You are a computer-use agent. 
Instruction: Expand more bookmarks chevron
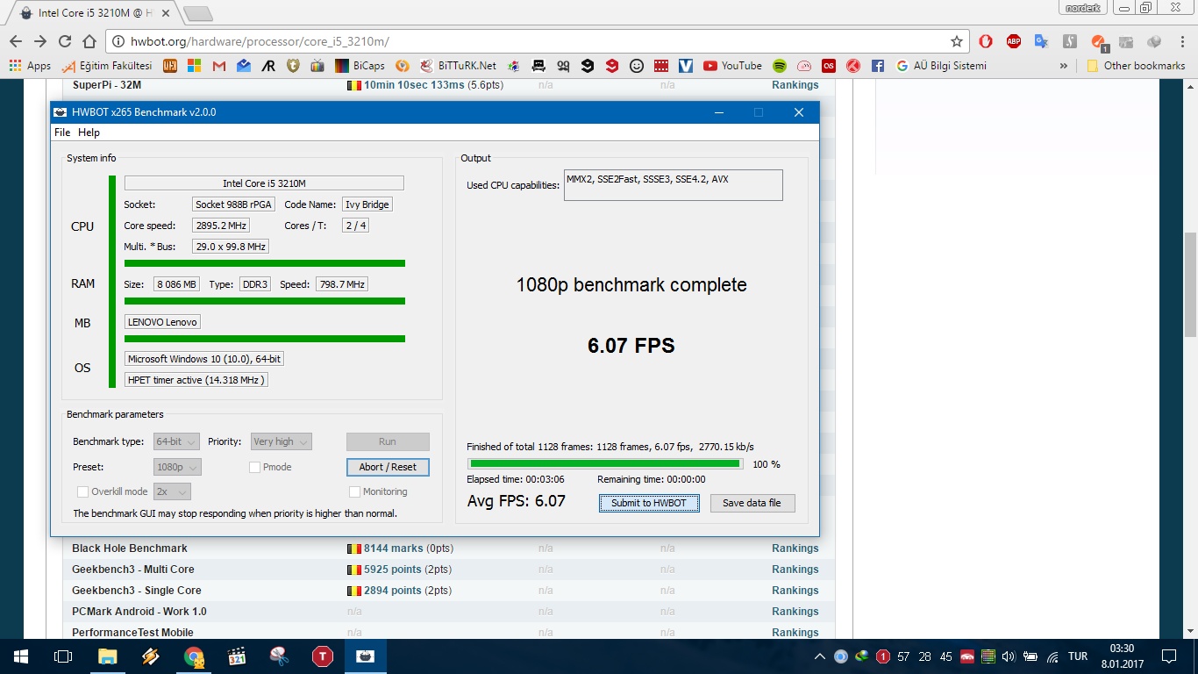[1064, 66]
